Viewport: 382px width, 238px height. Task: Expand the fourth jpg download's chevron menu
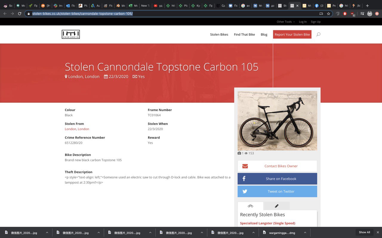(x=202, y=233)
